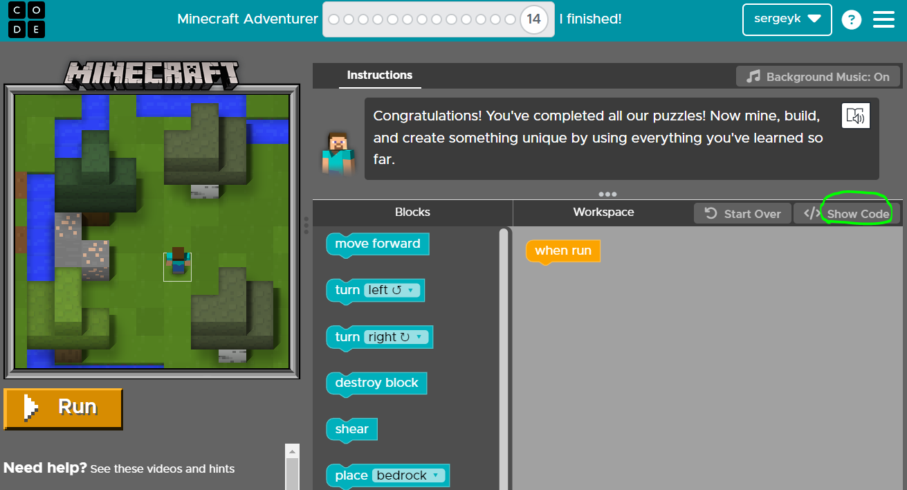Image resolution: width=907 pixels, height=490 pixels.
Task: Select the 'when run' block in workspace
Action: pos(563,251)
